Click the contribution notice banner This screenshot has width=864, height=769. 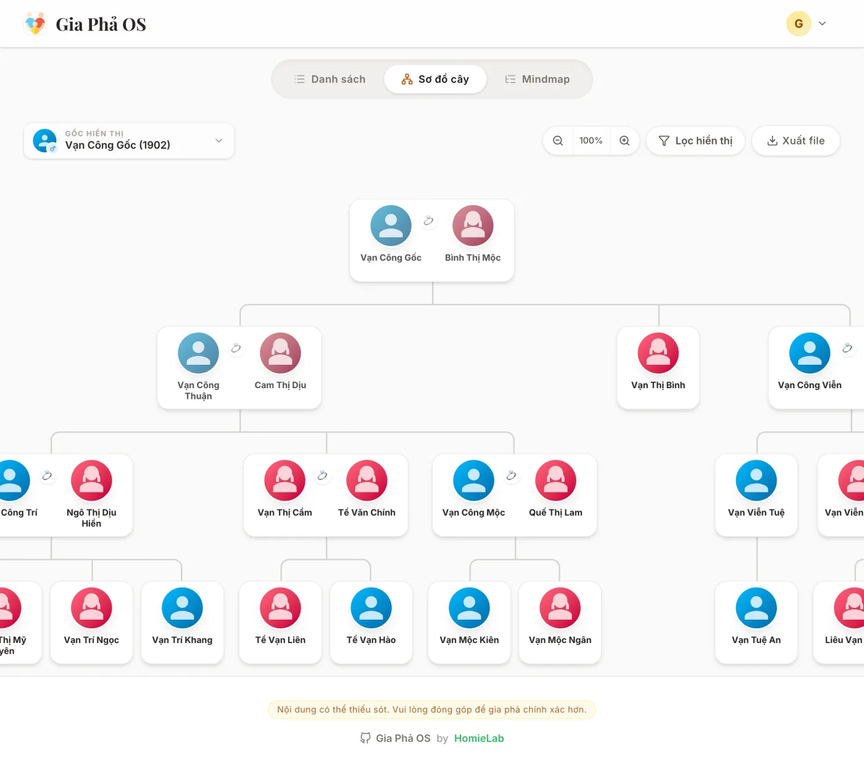point(432,710)
